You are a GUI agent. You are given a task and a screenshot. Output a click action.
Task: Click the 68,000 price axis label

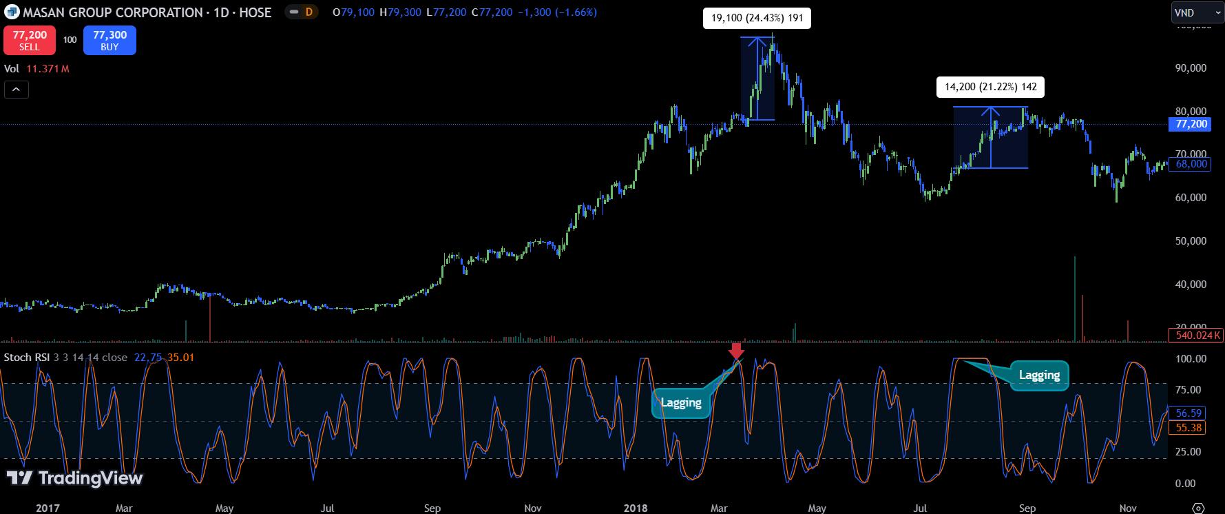click(x=1191, y=164)
